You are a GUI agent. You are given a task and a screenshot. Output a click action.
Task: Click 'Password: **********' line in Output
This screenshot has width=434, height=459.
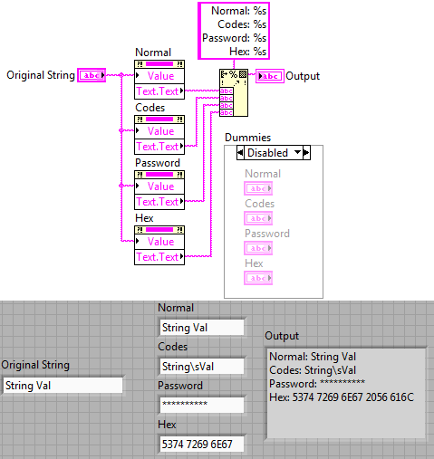[317, 384]
